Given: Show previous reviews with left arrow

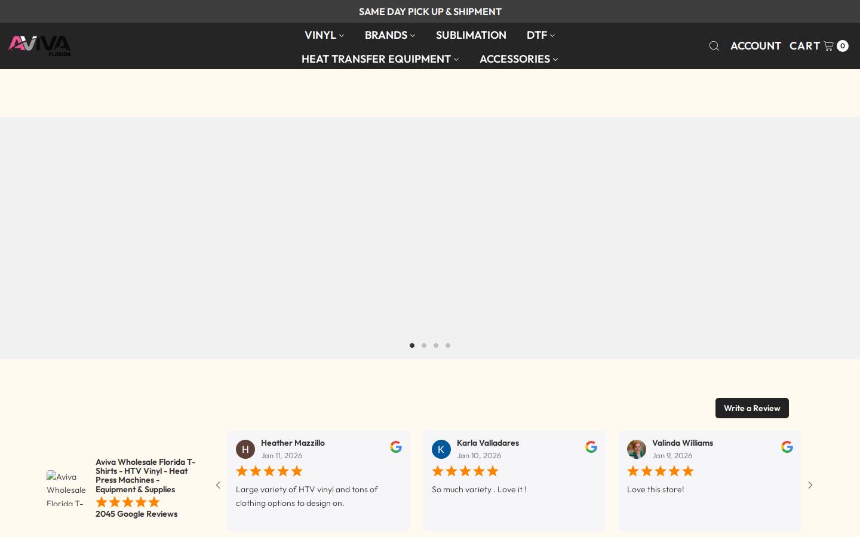Looking at the screenshot, I should pos(218,485).
